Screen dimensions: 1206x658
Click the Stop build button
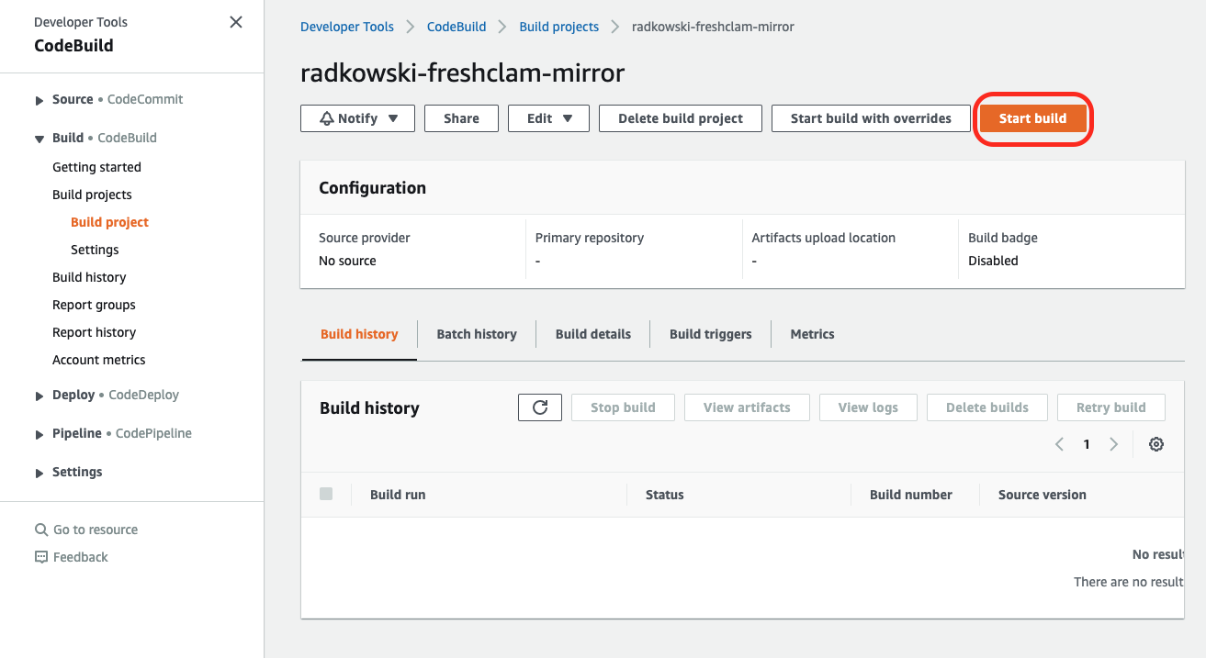(x=623, y=407)
